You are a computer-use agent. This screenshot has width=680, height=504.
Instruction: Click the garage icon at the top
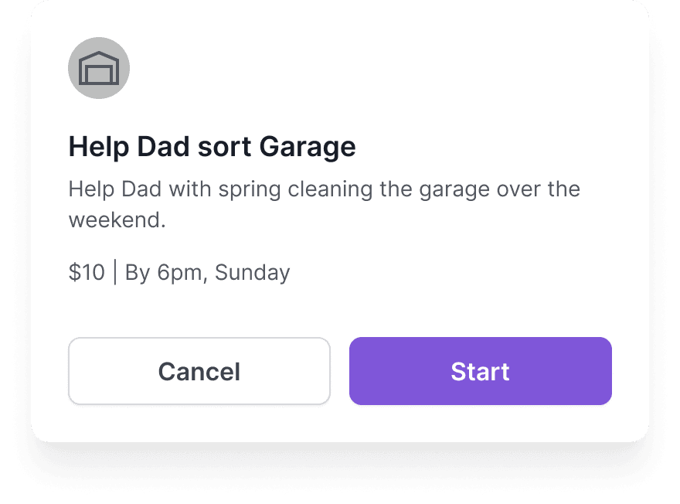click(99, 68)
